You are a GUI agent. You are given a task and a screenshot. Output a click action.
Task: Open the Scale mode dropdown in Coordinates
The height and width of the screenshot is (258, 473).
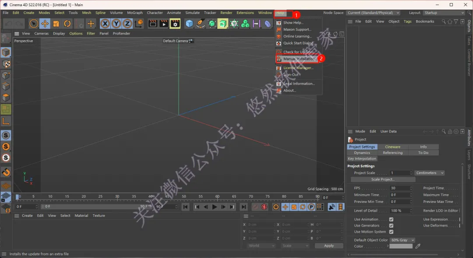point(295,246)
